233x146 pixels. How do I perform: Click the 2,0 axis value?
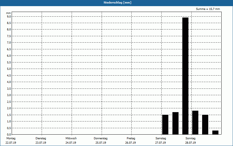(9, 108)
